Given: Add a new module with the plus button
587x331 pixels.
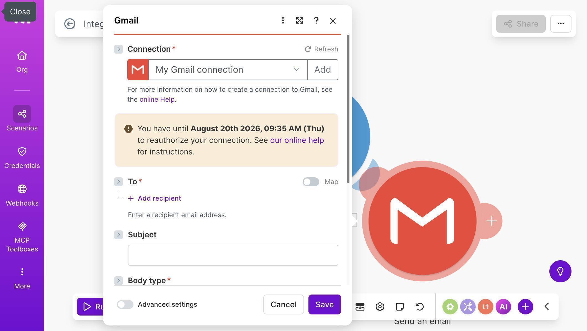Looking at the screenshot, I should (x=525, y=306).
